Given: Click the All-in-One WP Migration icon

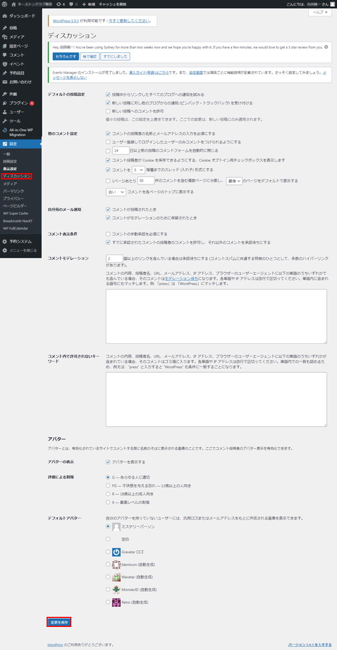Looking at the screenshot, I should [4, 130].
